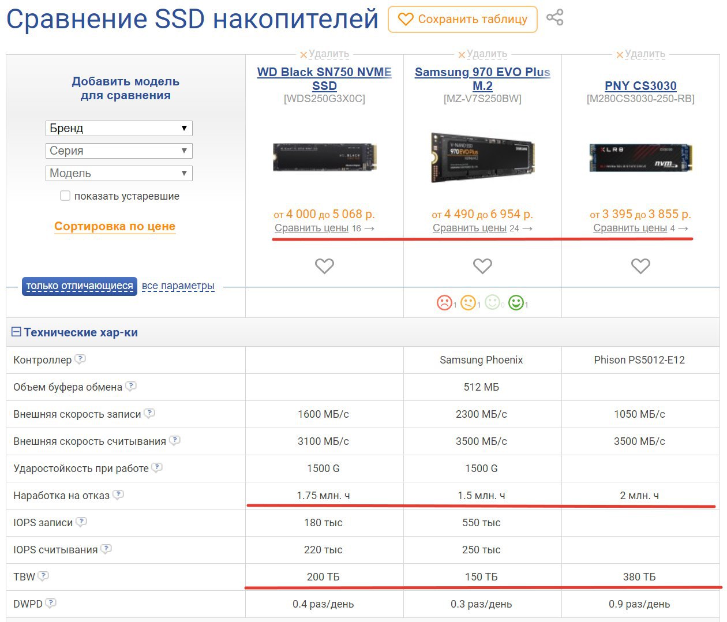Click the dark green happy face rating icon
727x622 pixels.
[x=516, y=302]
